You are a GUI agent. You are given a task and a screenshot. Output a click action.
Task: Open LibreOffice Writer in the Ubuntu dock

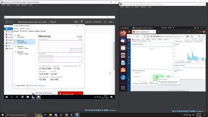(123, 63)
